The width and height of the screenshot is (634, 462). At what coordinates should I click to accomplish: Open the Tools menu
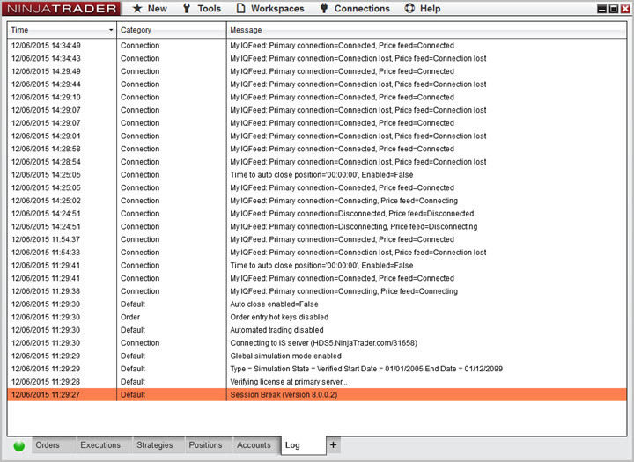[x=209, y=9]
